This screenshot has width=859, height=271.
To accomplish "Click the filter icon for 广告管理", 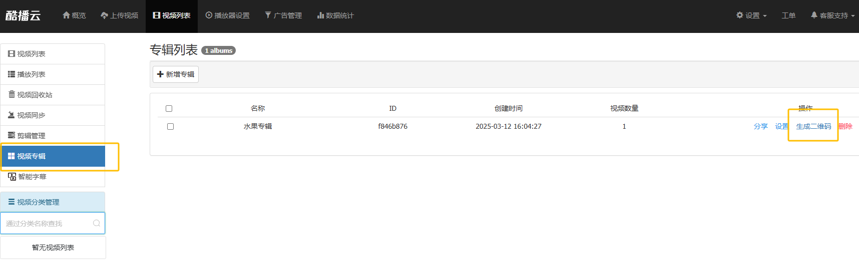I will click(x=268, y=15).
